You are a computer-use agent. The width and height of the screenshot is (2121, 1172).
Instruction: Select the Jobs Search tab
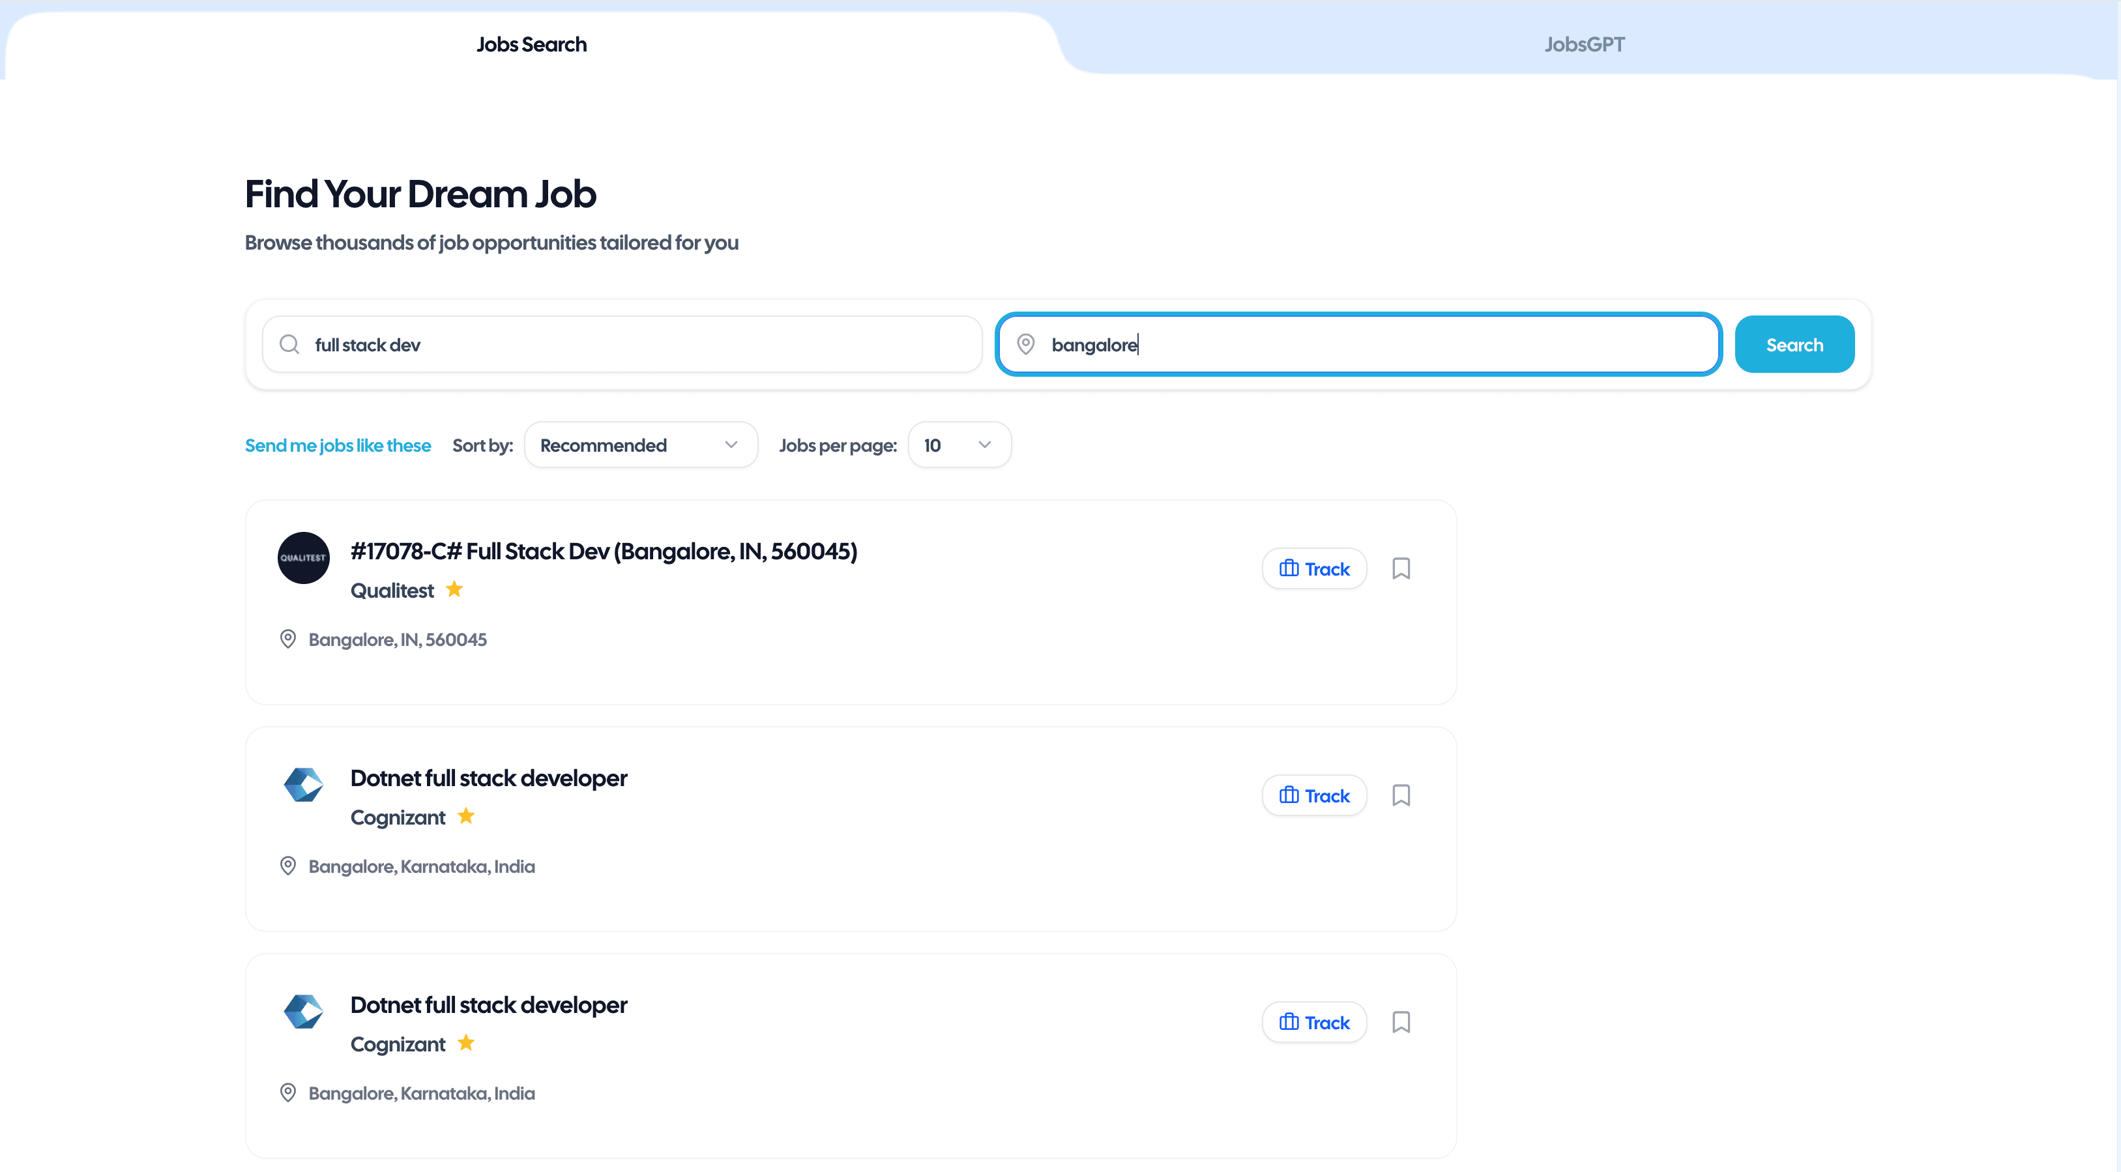click(x=531, y=44)
